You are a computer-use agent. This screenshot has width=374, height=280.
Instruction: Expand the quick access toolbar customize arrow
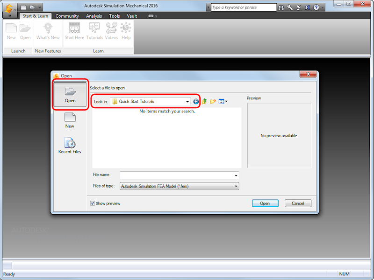tap(40, 7)
